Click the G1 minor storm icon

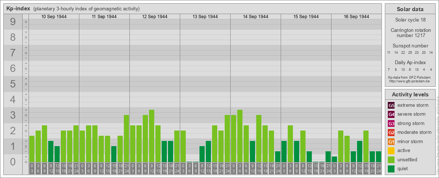click(391, 142)
